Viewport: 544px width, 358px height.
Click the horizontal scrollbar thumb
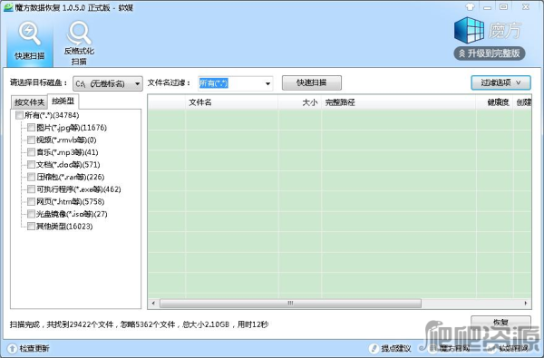tap(290, 304)
